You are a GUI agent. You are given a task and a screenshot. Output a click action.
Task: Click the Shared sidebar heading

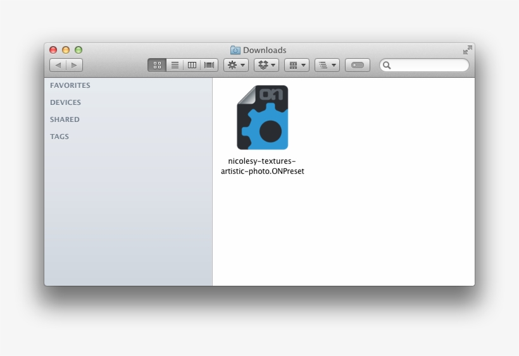tap(65, 120)
